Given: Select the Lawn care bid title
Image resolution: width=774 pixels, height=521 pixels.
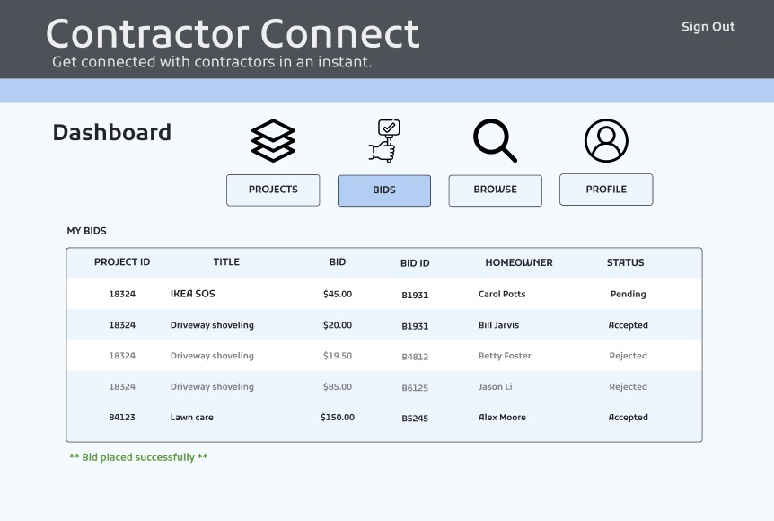Looking at the screenshot, I should (192, 418).
